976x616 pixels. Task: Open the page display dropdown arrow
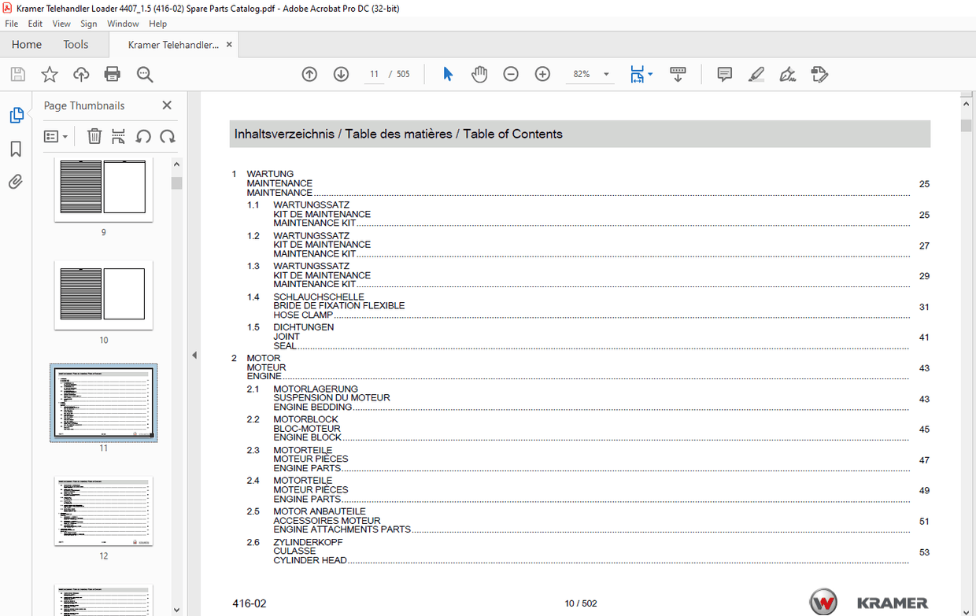tap(650, 74)
